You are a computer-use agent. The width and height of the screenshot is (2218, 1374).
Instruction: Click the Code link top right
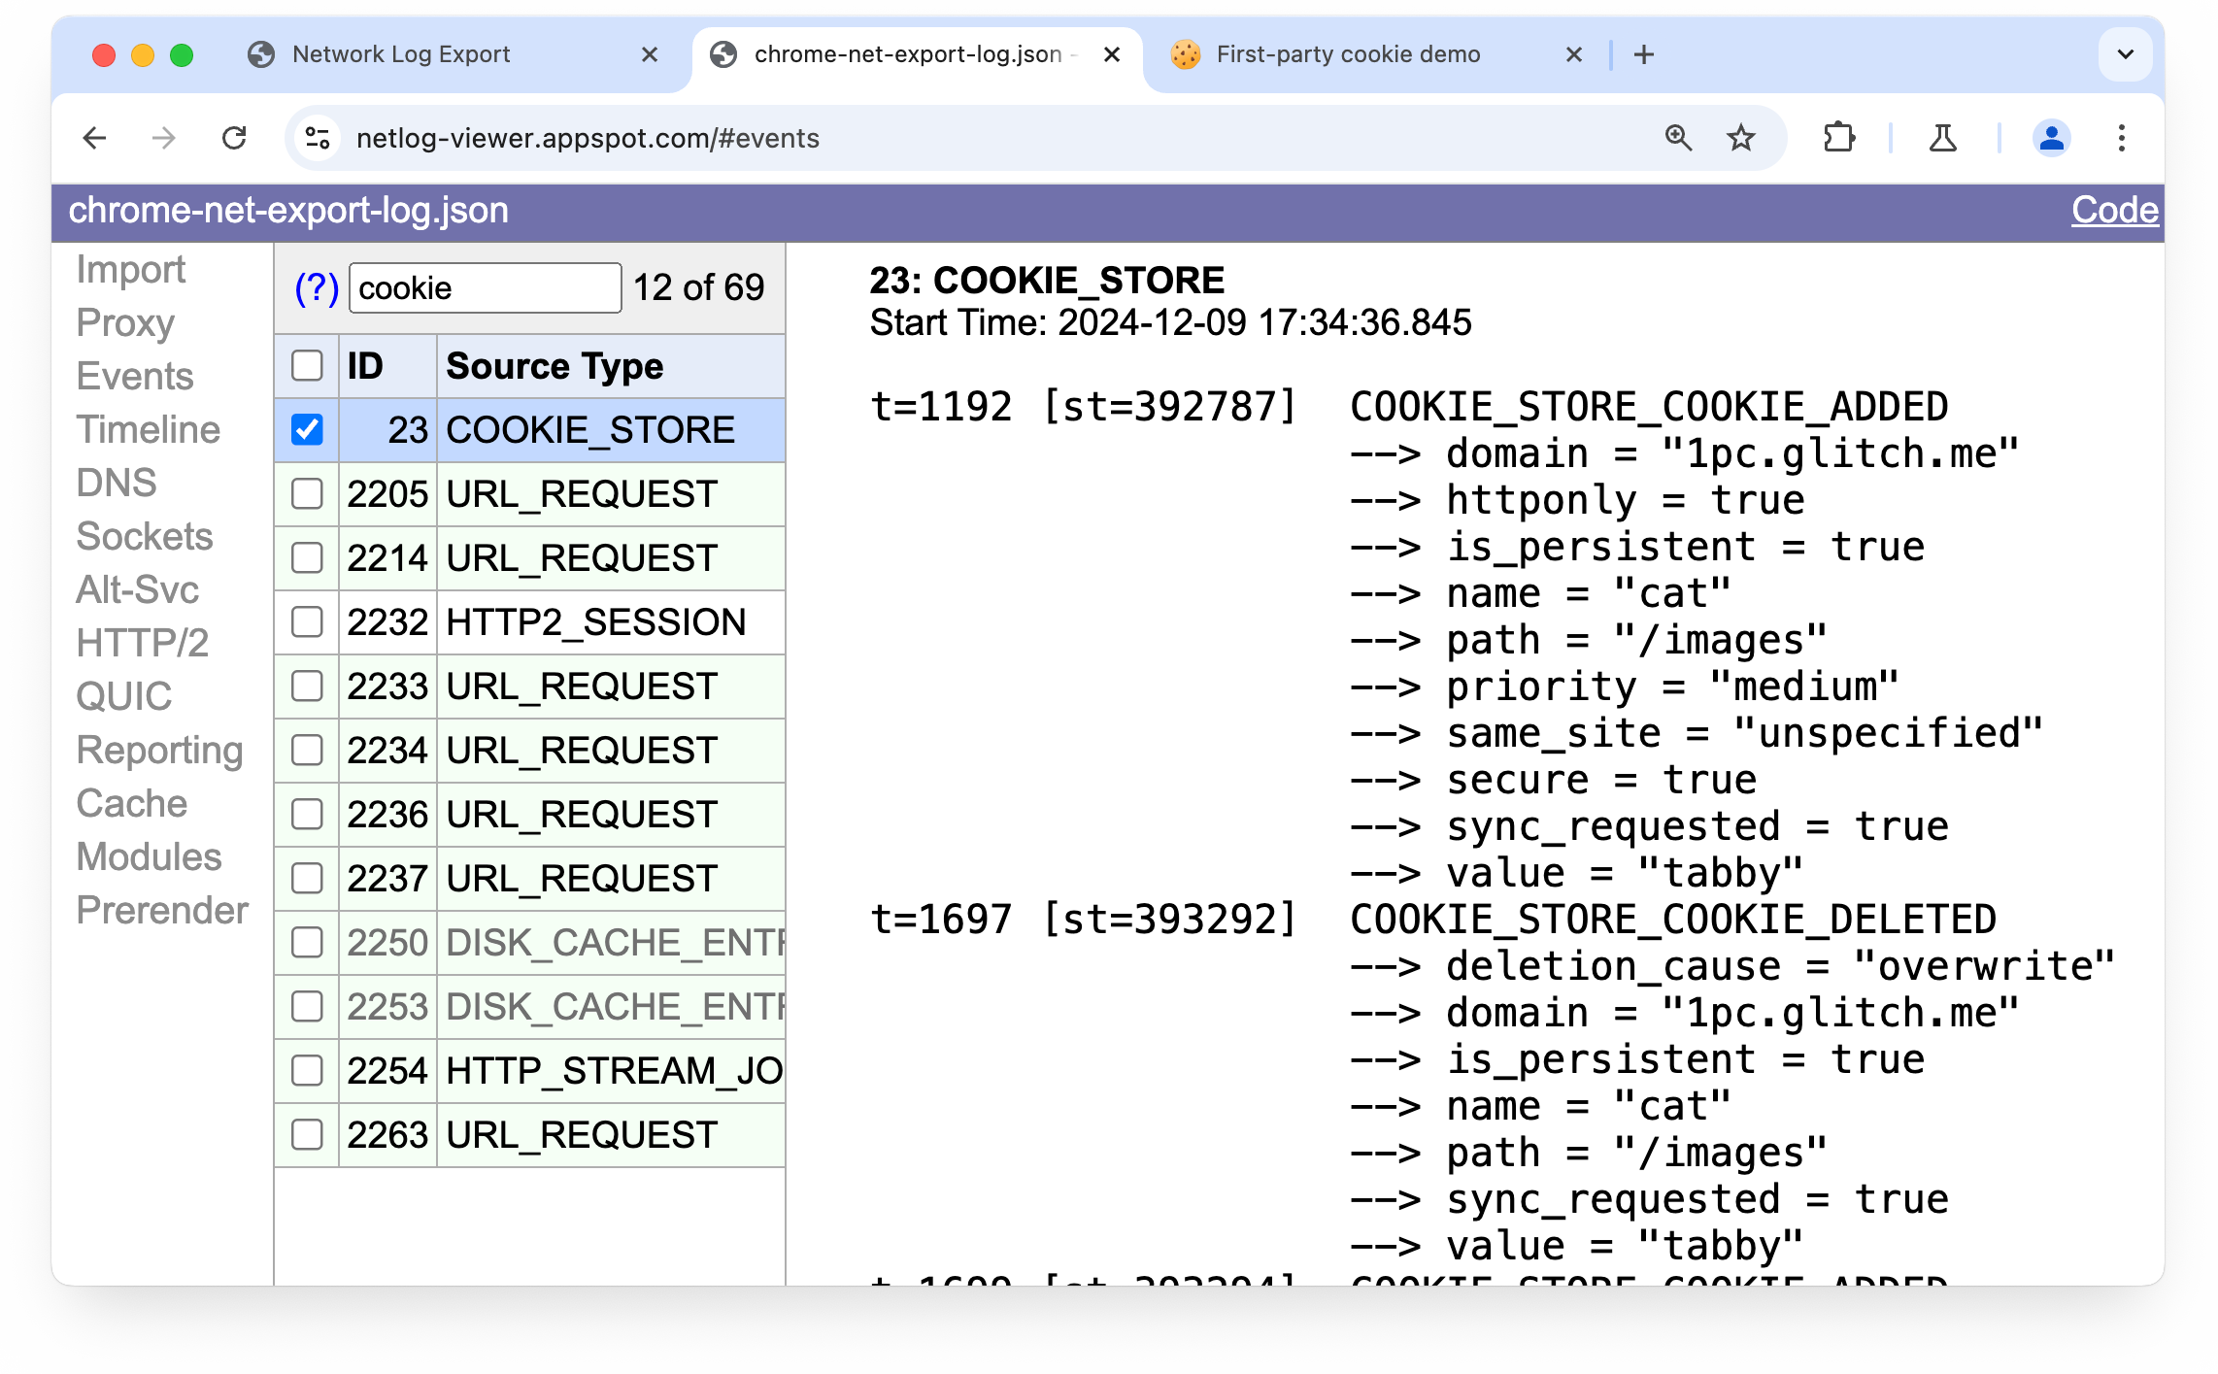(x=2117, y=209)
